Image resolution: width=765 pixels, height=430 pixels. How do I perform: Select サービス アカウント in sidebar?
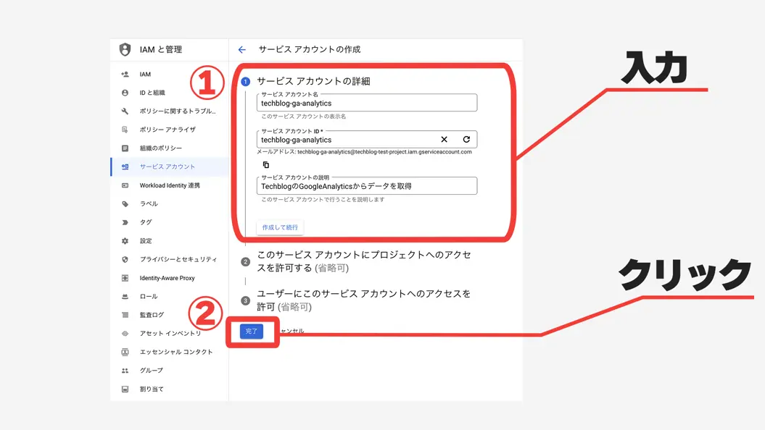coord(169,166)
